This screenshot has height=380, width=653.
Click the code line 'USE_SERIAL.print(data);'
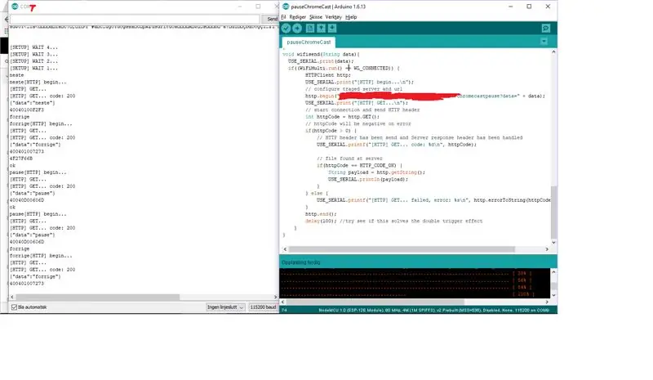click(x=321, y=61)
